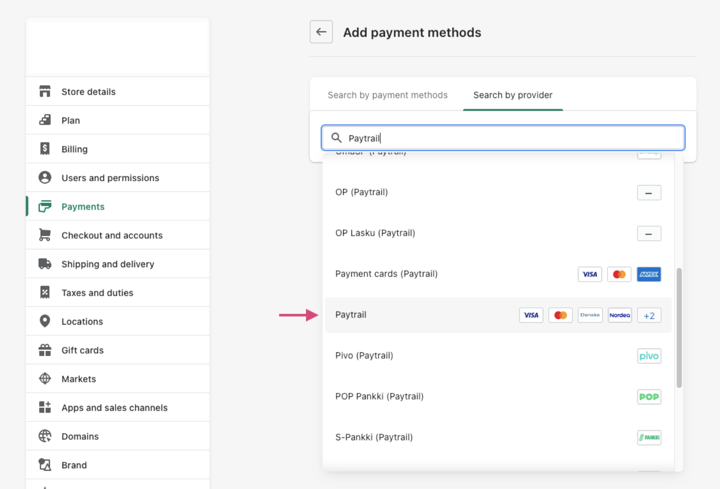
Task: Select the Search by provider tab
Action: point(513,95)
